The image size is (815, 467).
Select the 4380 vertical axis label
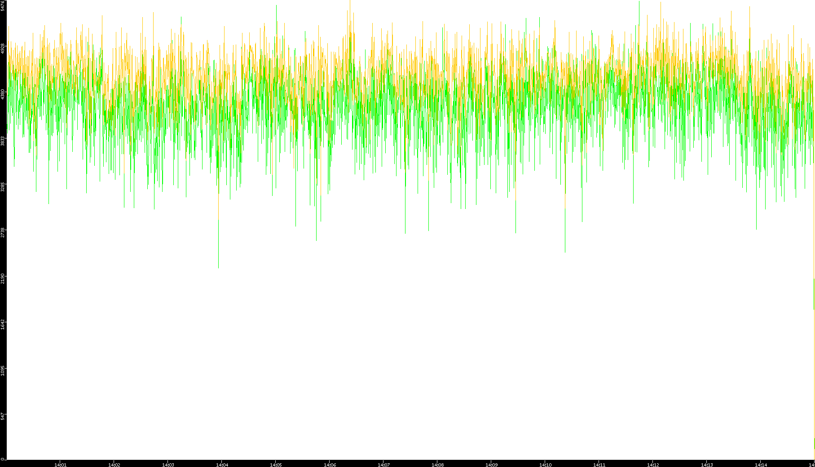click(3, 94)
